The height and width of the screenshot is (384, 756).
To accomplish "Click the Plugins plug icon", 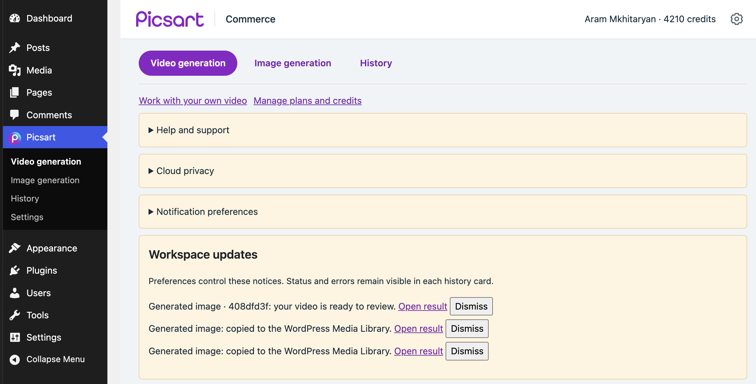I will click(15, 270).
